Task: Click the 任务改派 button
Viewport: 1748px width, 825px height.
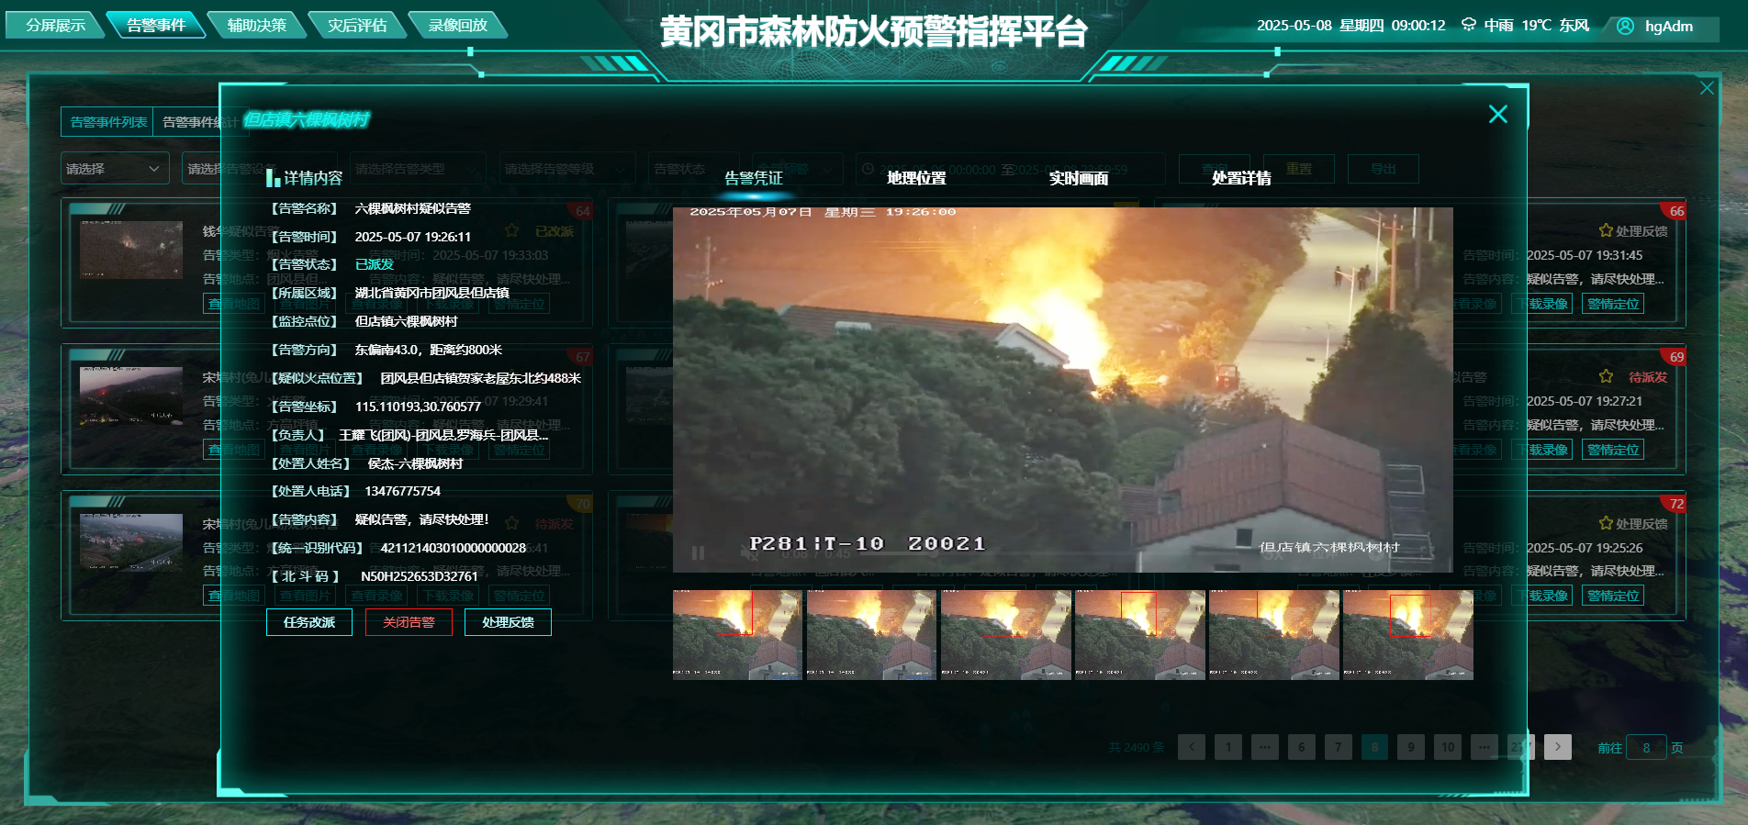Action: [x=309, y=622]
